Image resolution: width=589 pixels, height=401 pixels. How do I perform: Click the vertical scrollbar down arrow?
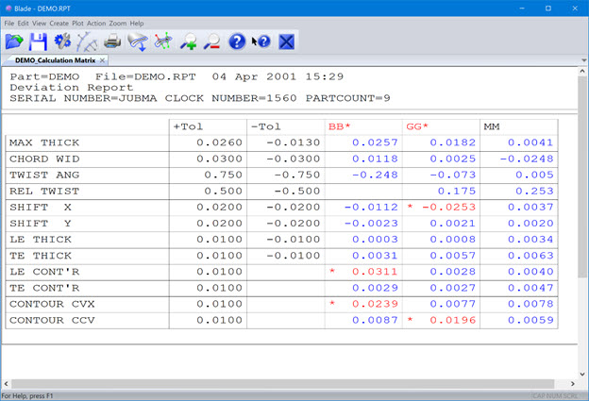[x=581, y=372]
